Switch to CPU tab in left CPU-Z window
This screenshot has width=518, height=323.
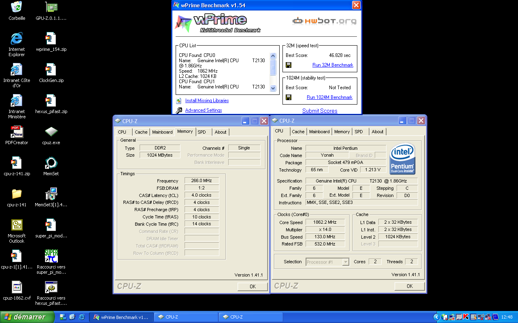click(x=122, y=132)
